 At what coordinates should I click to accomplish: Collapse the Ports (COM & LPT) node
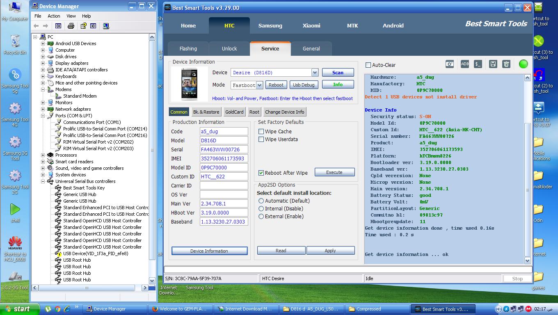(x=43, y=116)
